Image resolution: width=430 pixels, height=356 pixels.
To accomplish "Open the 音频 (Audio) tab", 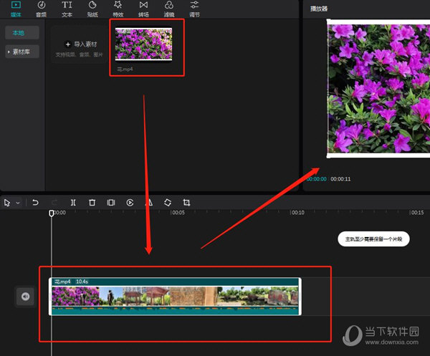I will tap(41, 9).
